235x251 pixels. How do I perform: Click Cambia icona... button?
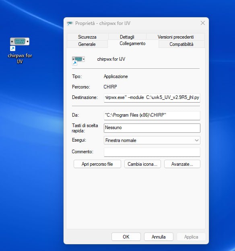click(x=142, y=164)
